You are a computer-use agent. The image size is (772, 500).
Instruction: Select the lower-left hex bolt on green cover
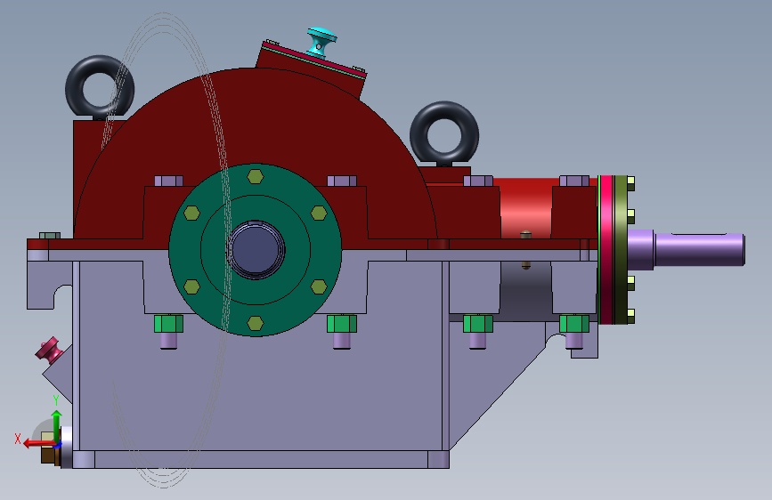[x=191, y=286]
